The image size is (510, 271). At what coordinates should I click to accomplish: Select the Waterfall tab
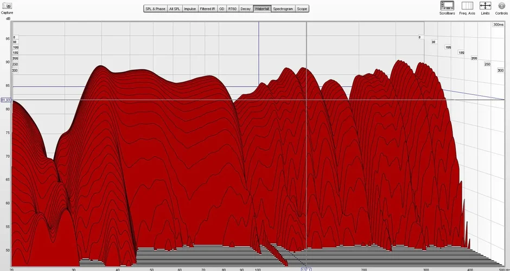click(262, 9)
